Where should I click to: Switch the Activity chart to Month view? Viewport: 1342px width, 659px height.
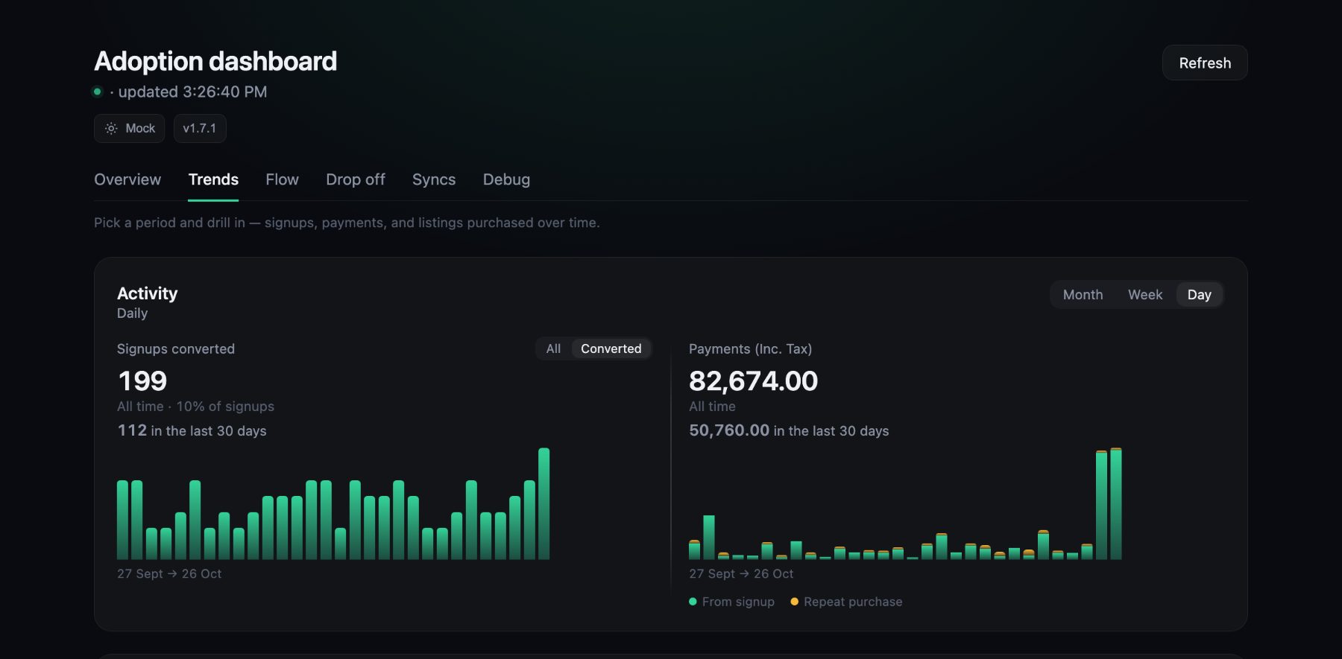tap(1083, 295)
